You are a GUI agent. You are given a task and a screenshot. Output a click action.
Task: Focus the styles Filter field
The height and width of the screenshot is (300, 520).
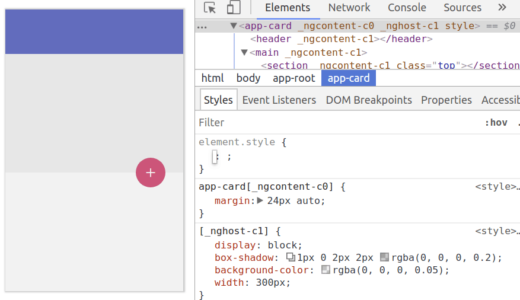pyautogui.click(x=338, y=123)
